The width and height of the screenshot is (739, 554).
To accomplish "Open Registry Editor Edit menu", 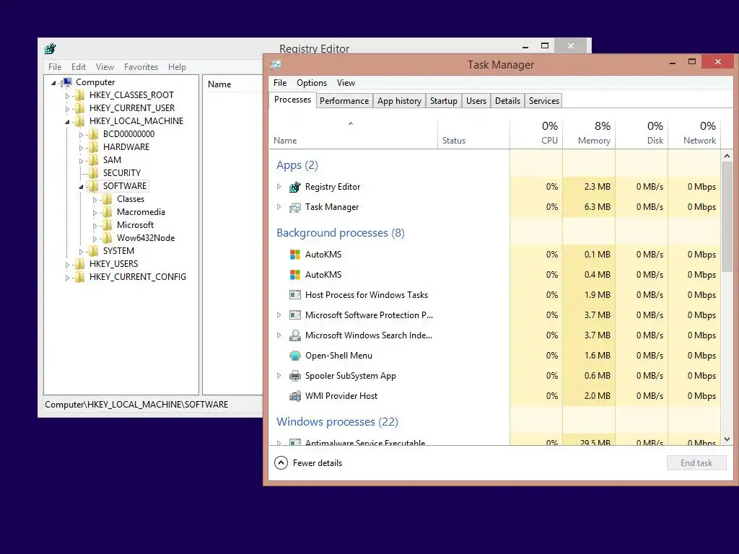I will [78, 67].
